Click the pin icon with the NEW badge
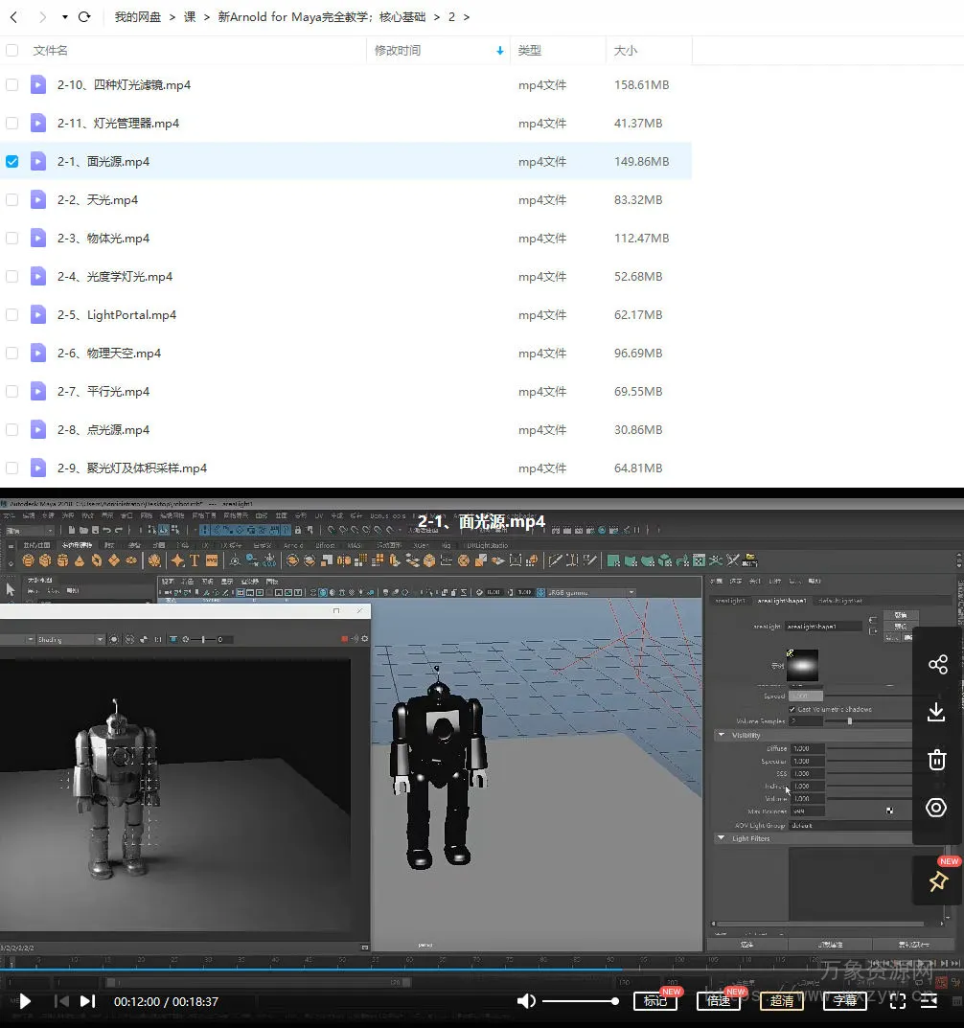This screenshot has height=1028, width=964. coord(937,881)
